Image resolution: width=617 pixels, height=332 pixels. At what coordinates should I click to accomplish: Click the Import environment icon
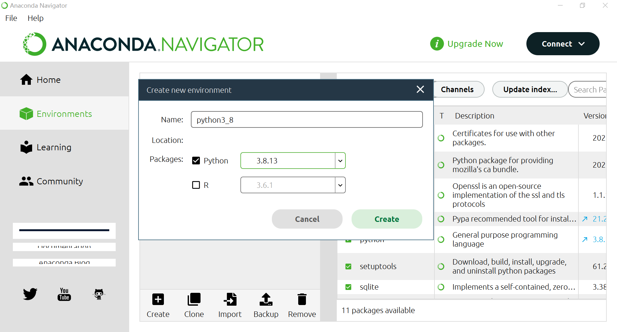point(230,299)
